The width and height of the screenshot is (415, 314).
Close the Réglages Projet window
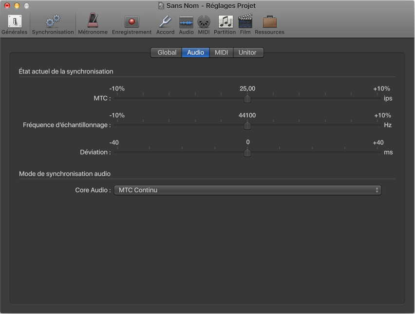(7, 5)
